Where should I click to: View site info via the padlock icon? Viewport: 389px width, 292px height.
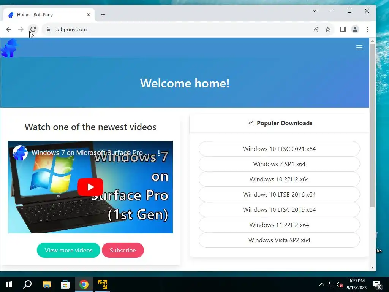click(x=48, y=29)
